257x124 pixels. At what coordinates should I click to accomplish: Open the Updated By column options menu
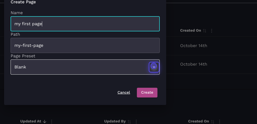[136, 121]
